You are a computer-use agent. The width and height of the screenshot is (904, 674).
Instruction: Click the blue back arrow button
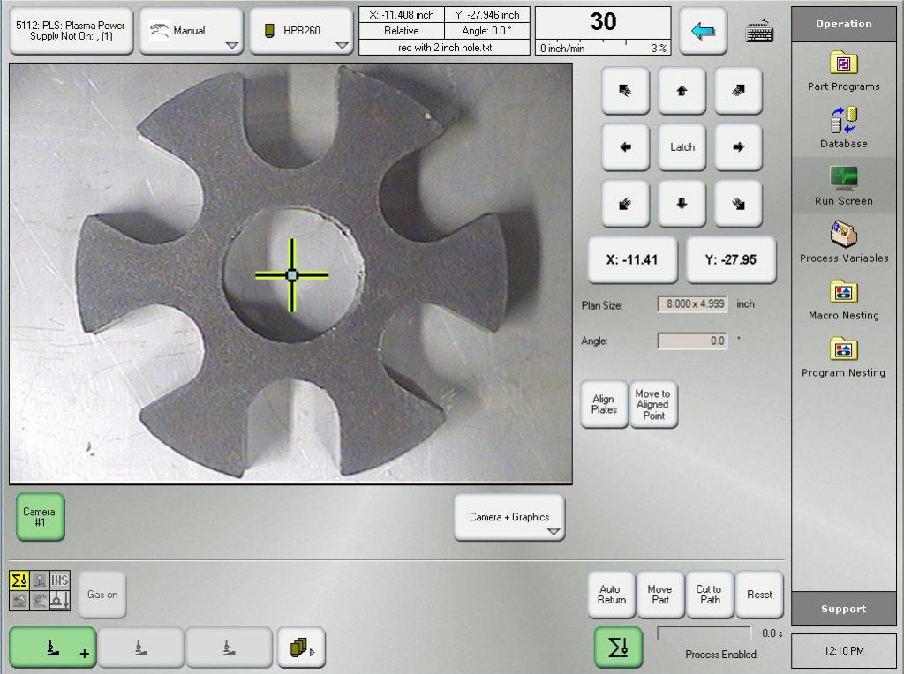pos(703,29)
